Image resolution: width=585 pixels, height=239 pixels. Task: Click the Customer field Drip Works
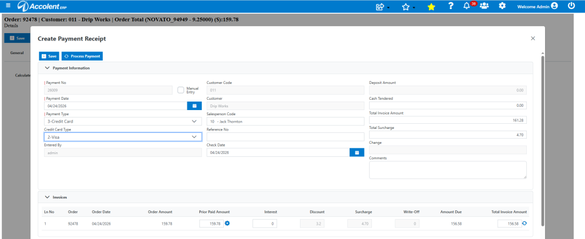point(286,106)
